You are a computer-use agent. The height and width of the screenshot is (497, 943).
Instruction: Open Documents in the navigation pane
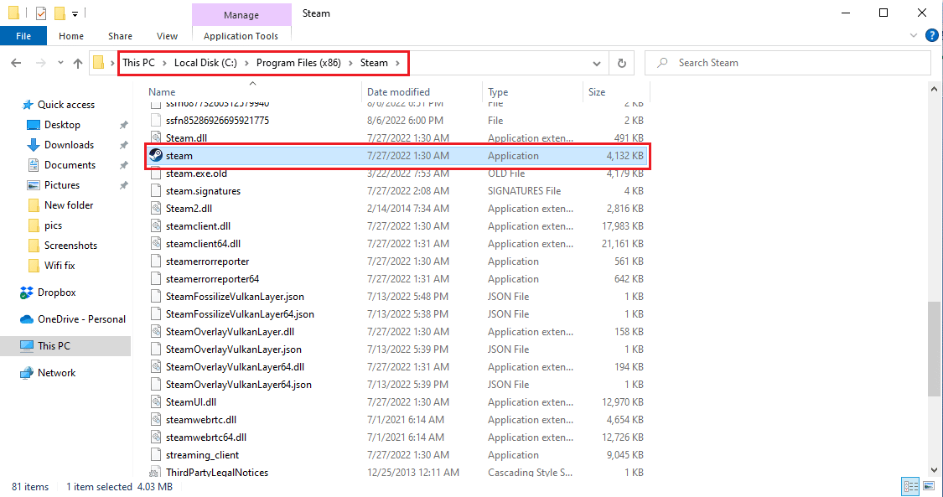tap(70, 164)
